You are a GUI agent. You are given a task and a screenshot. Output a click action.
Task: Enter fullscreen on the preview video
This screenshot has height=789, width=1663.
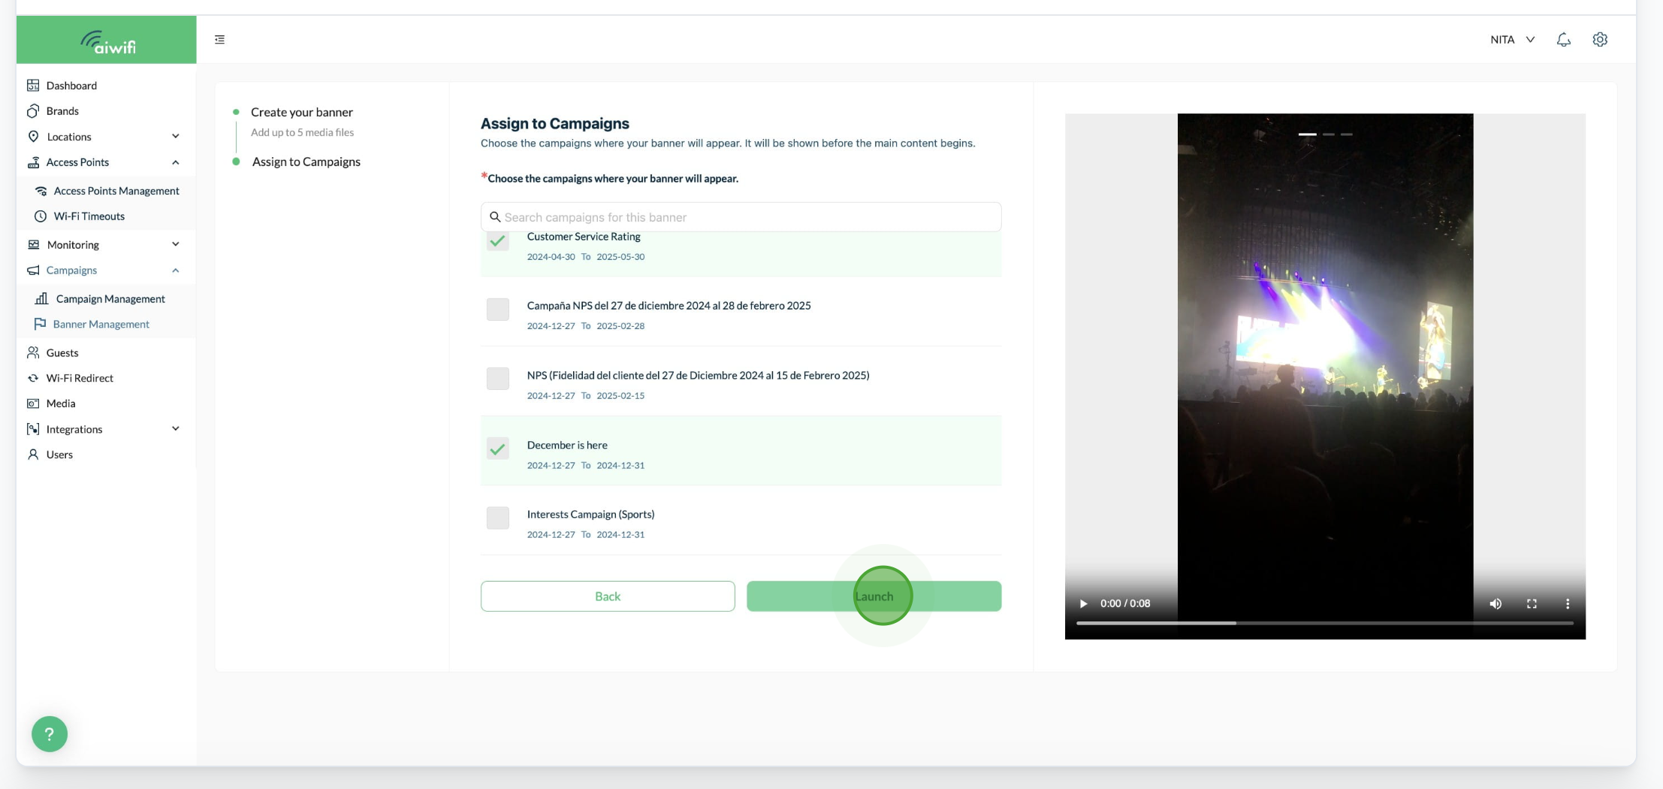pos(1532,603)
